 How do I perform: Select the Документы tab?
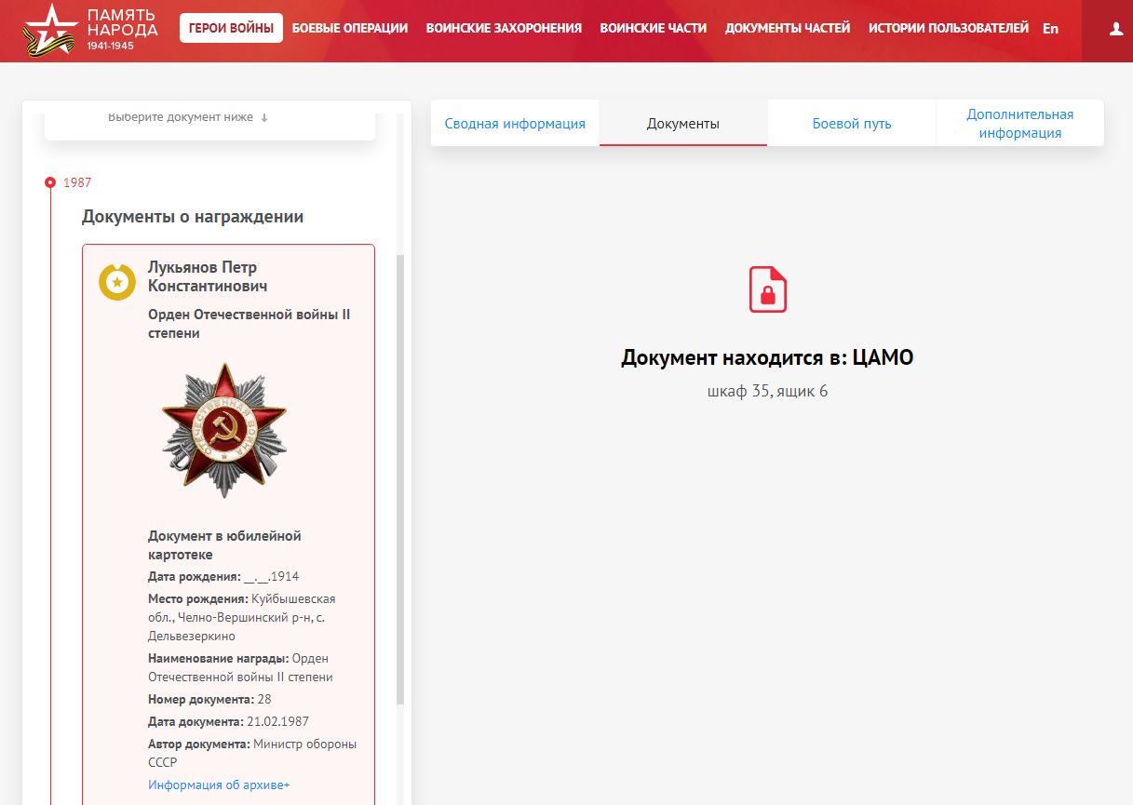683,124
